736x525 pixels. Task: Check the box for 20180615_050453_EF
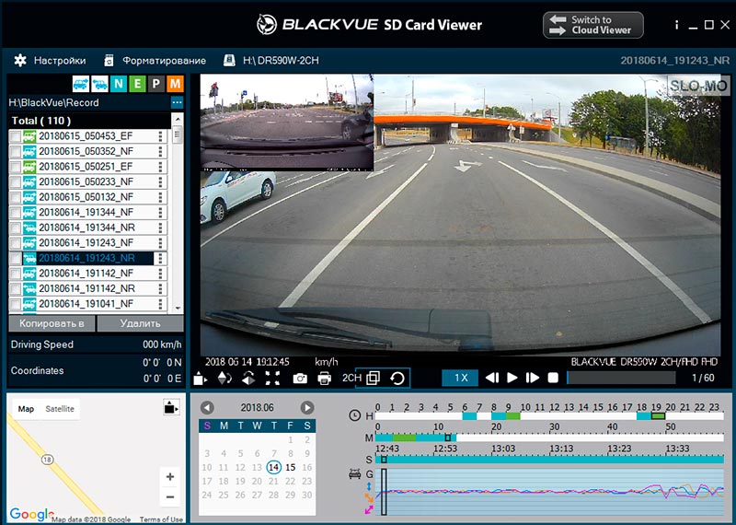point(16,136)
